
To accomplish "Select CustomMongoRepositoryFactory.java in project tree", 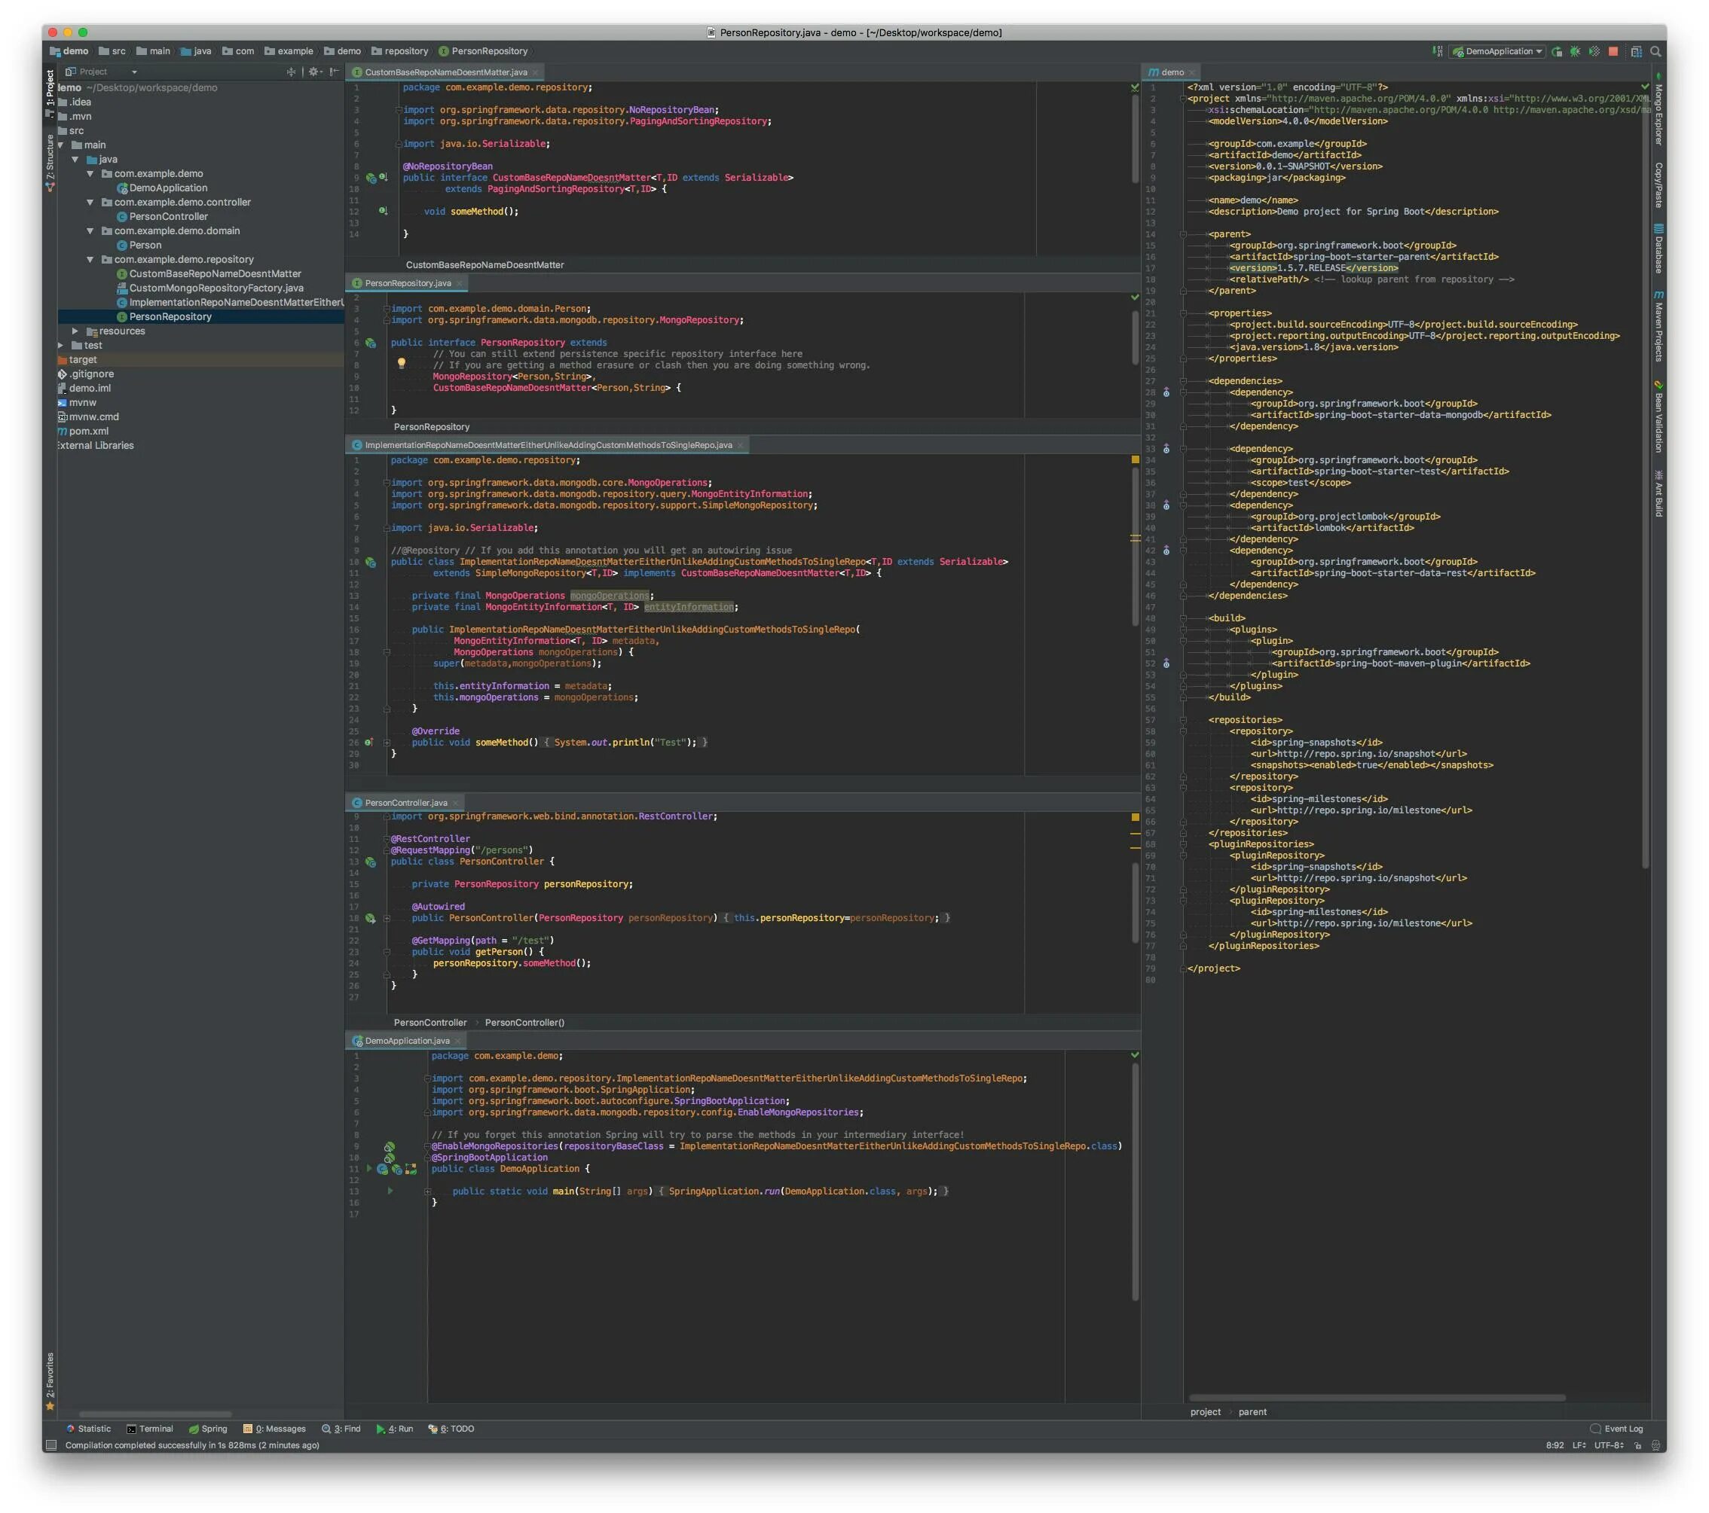I will (216, 288).
